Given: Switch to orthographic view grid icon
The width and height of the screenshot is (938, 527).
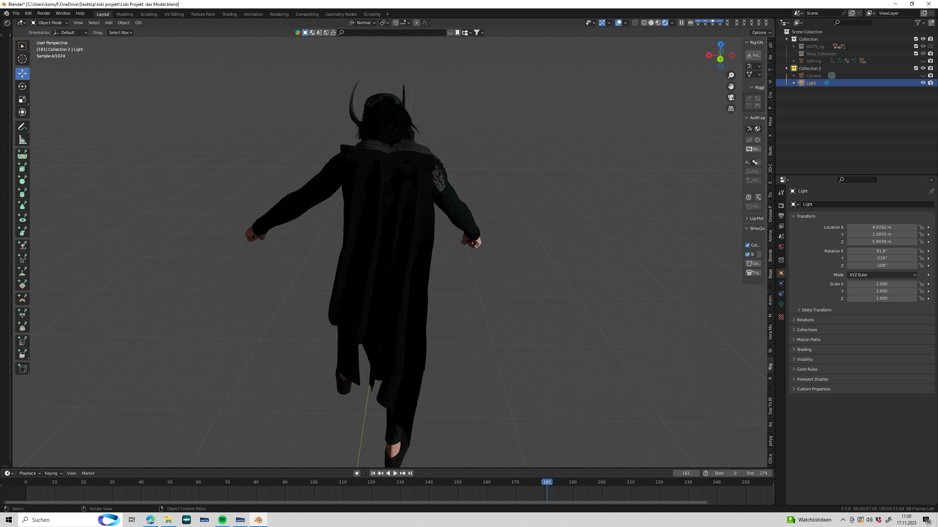Looking at the screenshot, I should (731, 109).
